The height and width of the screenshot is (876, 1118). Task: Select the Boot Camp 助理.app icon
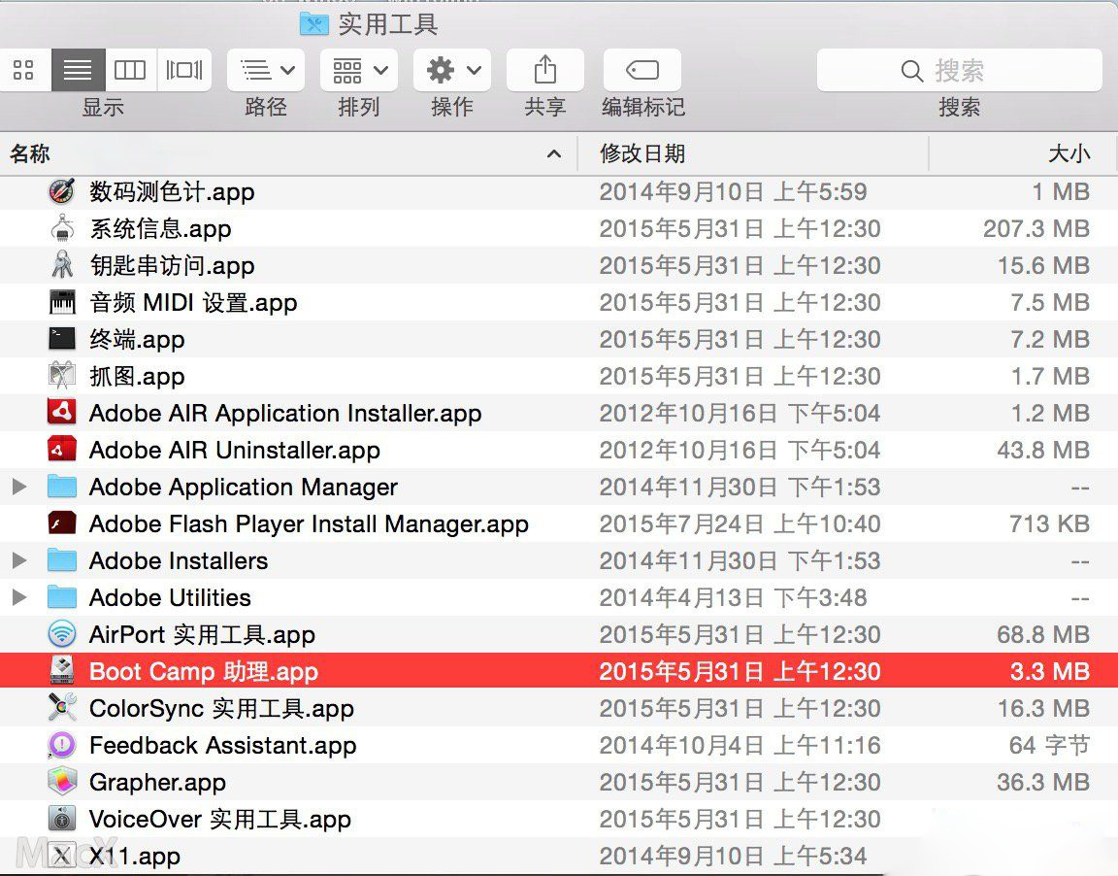62,671
